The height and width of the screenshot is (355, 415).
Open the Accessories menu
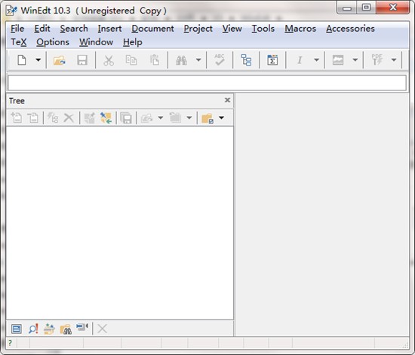[350, 29]
